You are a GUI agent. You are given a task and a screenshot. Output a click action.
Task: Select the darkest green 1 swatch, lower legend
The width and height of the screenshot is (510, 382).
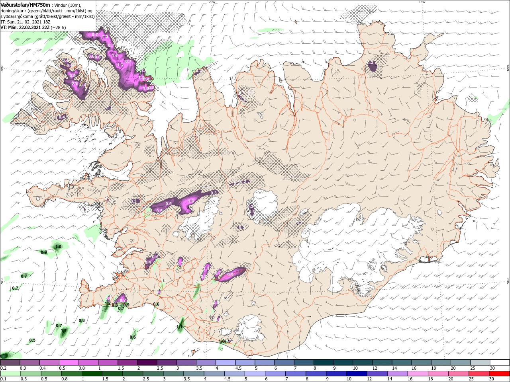point(92,374)
